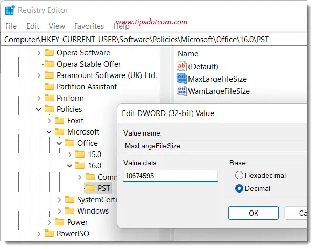Screen dimensions: 315x249
Task: Open the Edit menu
Action: 33,26
